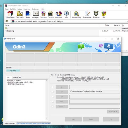128x128 pixels.
Task: Minimize the Odin3 window
Action: click(x=106, y=39)
